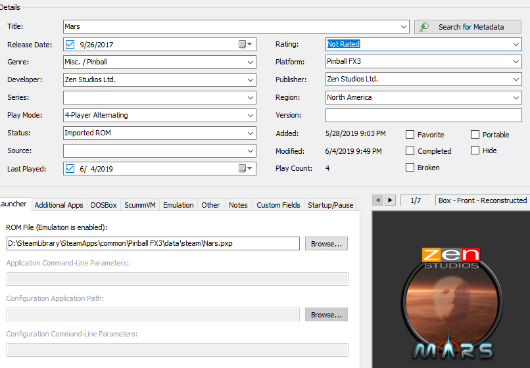Tick the Completed checkbox
Image resolution: width=530 pixels, height=368 pixels.
pyautogui.click(x=410, y=150)
